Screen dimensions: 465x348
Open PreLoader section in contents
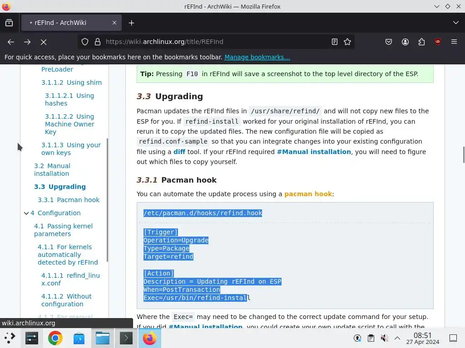(x=57, y=69)
